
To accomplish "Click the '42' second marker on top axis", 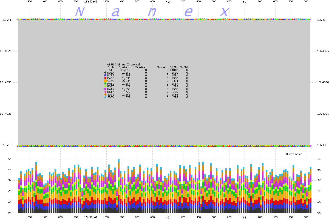I will (x=168, y=1).
